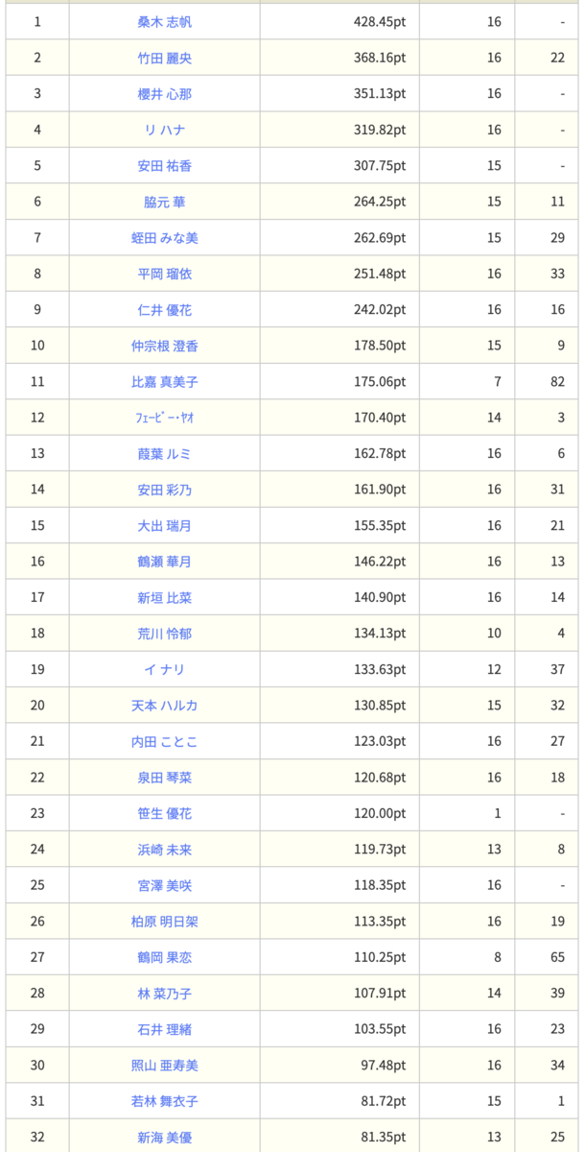585x1152 pixels.
Task: Select the イナリ player link
Action: point(164,670)
